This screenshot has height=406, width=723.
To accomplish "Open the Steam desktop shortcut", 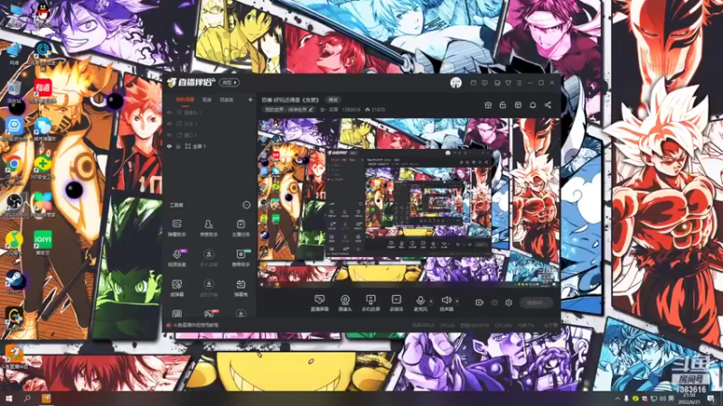I will (14, 281).
